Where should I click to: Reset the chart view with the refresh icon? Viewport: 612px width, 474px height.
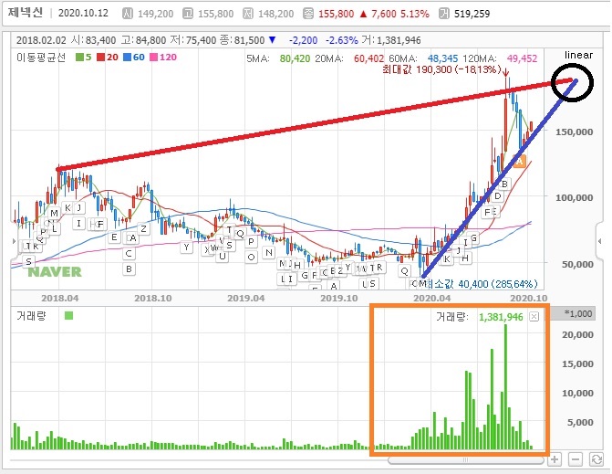click(x=596, y=459)
